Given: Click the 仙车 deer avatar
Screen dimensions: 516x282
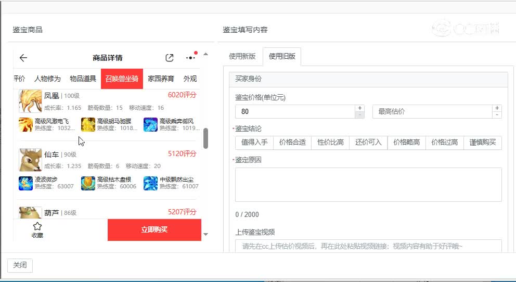Looking at the screenshot, I should [x=30, y=160].
